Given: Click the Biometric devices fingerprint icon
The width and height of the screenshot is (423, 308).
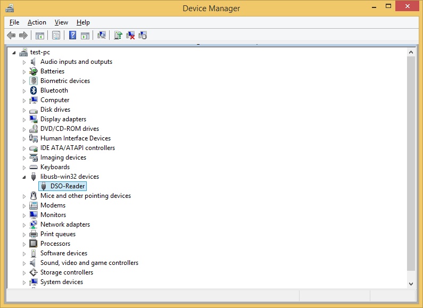Looking at the screenshot, I should click(34, 81).
